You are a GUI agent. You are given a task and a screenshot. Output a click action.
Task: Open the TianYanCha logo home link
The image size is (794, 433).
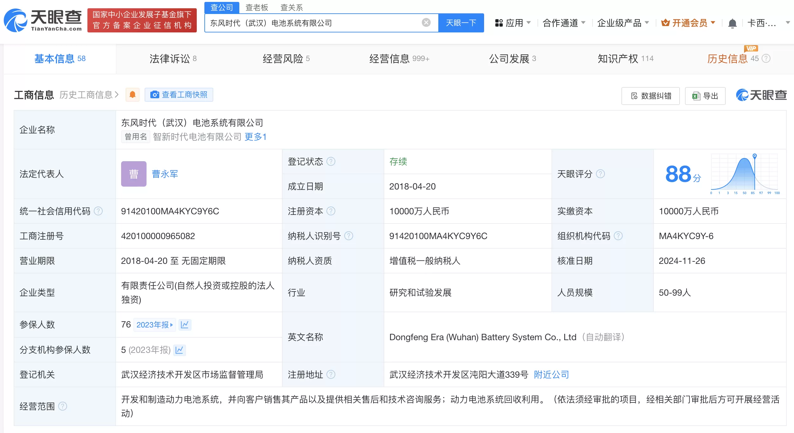coord(43,20)
